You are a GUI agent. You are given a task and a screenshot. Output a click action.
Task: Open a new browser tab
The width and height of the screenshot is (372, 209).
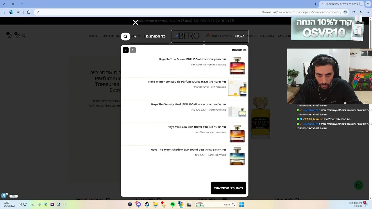315,4
